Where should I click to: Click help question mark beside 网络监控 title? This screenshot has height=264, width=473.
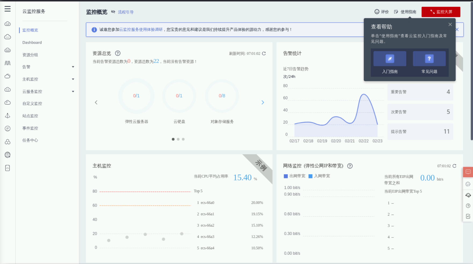[350, 166]
